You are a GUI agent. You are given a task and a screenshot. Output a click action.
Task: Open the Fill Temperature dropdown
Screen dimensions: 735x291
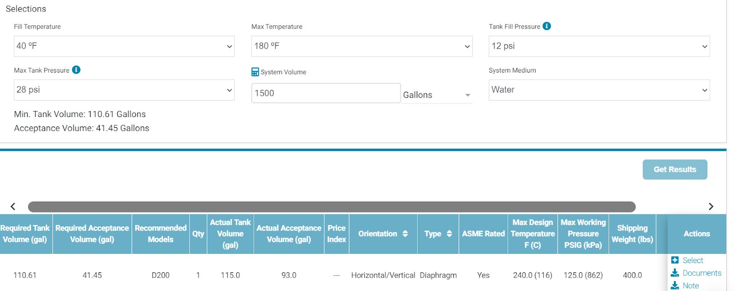[x=124, y=46]
